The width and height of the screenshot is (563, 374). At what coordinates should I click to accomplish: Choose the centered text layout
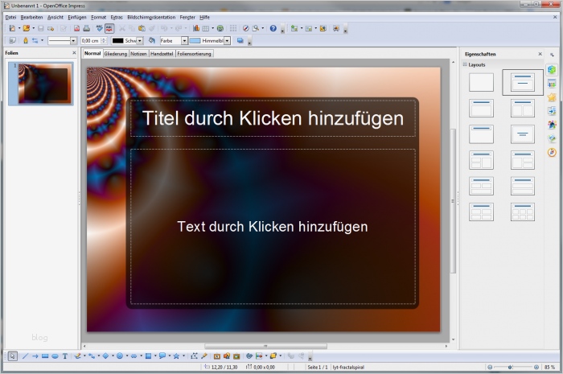pyautogui.click(x=523, y=134)
